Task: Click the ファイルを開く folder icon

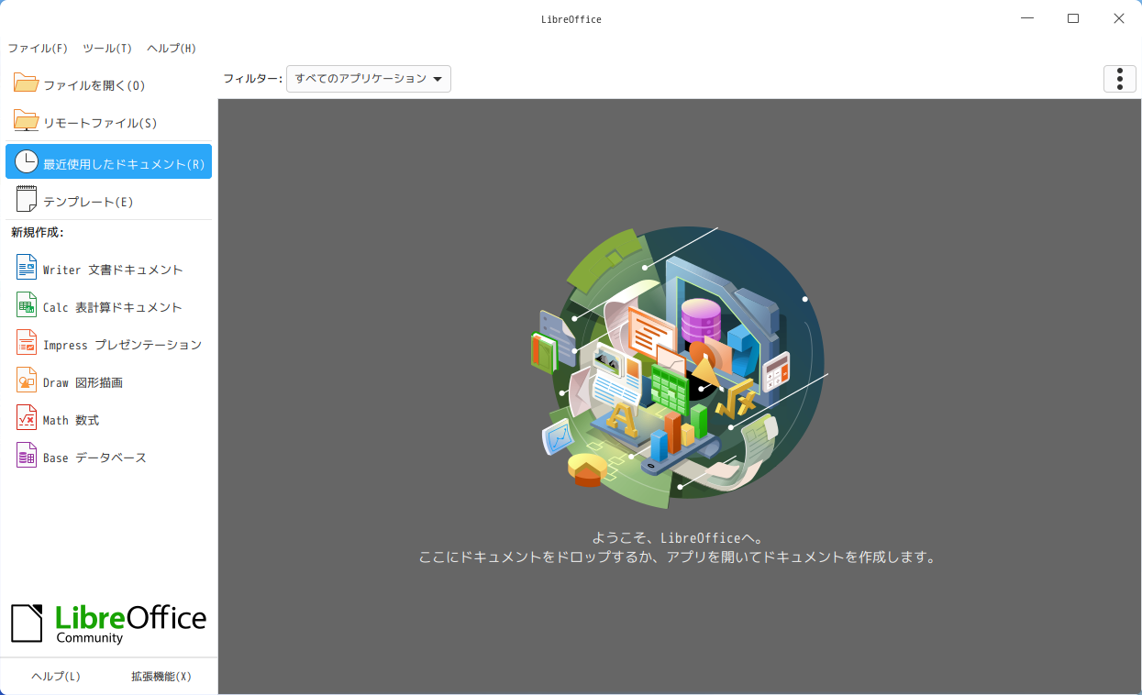Action: coord(26,84)
